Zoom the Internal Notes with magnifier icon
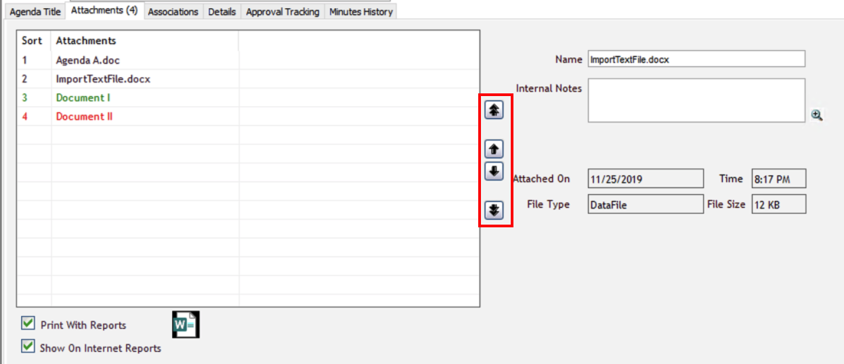 (x=817, y=116)
